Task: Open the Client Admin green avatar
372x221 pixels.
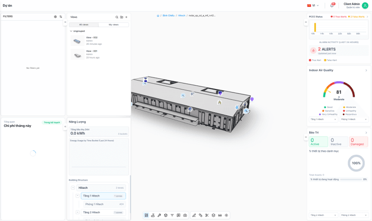Action: click(x=365, y=5)
